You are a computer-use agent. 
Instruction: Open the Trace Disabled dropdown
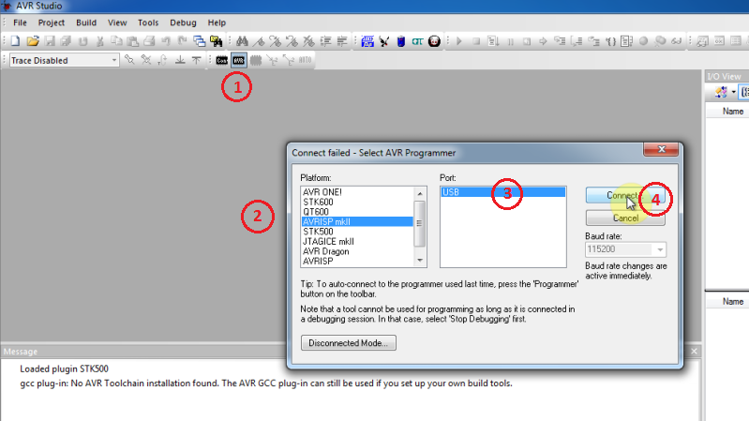tap(113, 60)
